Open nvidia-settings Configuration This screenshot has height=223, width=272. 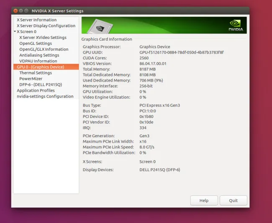point(45,96)
